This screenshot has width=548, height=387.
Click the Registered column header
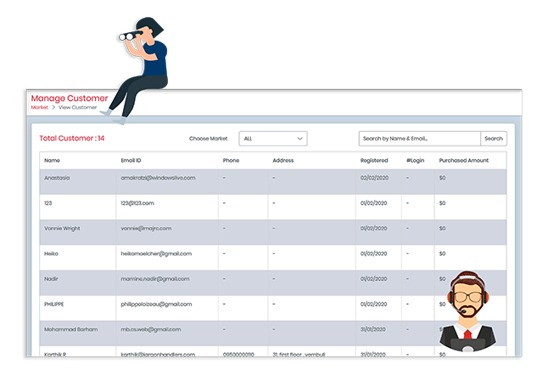pos(374,161)
